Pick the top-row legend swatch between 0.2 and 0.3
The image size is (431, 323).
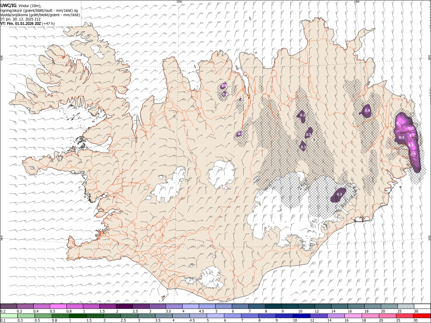tap(8, 306)
